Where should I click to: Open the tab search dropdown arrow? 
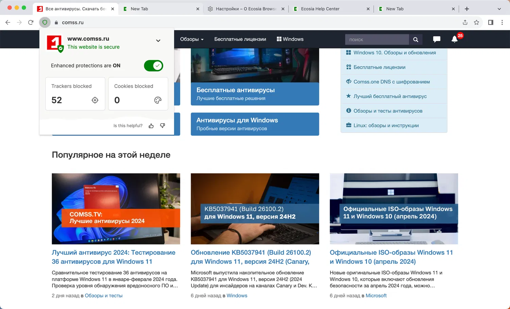click(x=499, y=9)
